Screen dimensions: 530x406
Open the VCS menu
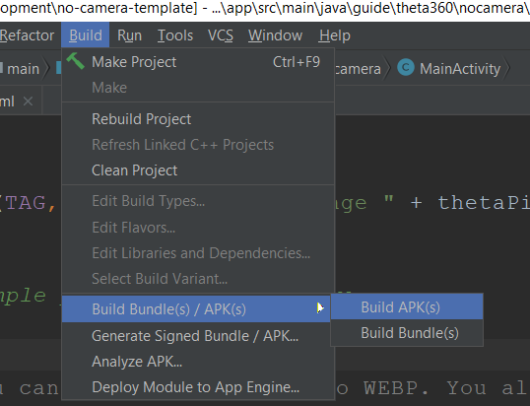221,35
